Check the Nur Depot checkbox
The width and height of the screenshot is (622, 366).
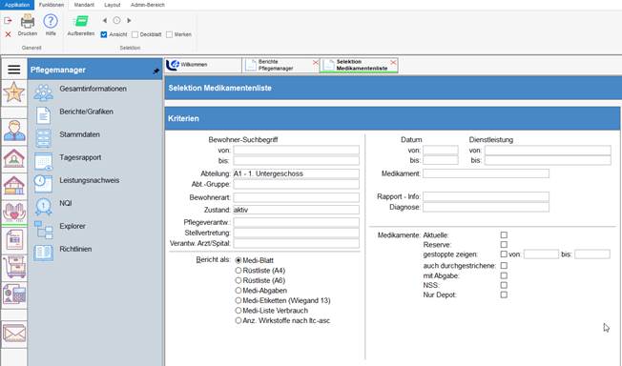tap(504, 295)
